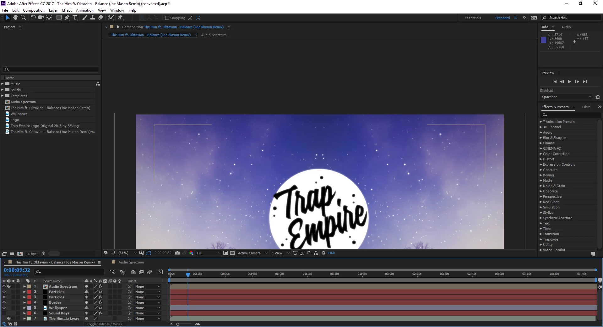Open the magnification 61% dropdown
603x327 pixels.
[x=127, y=253]
